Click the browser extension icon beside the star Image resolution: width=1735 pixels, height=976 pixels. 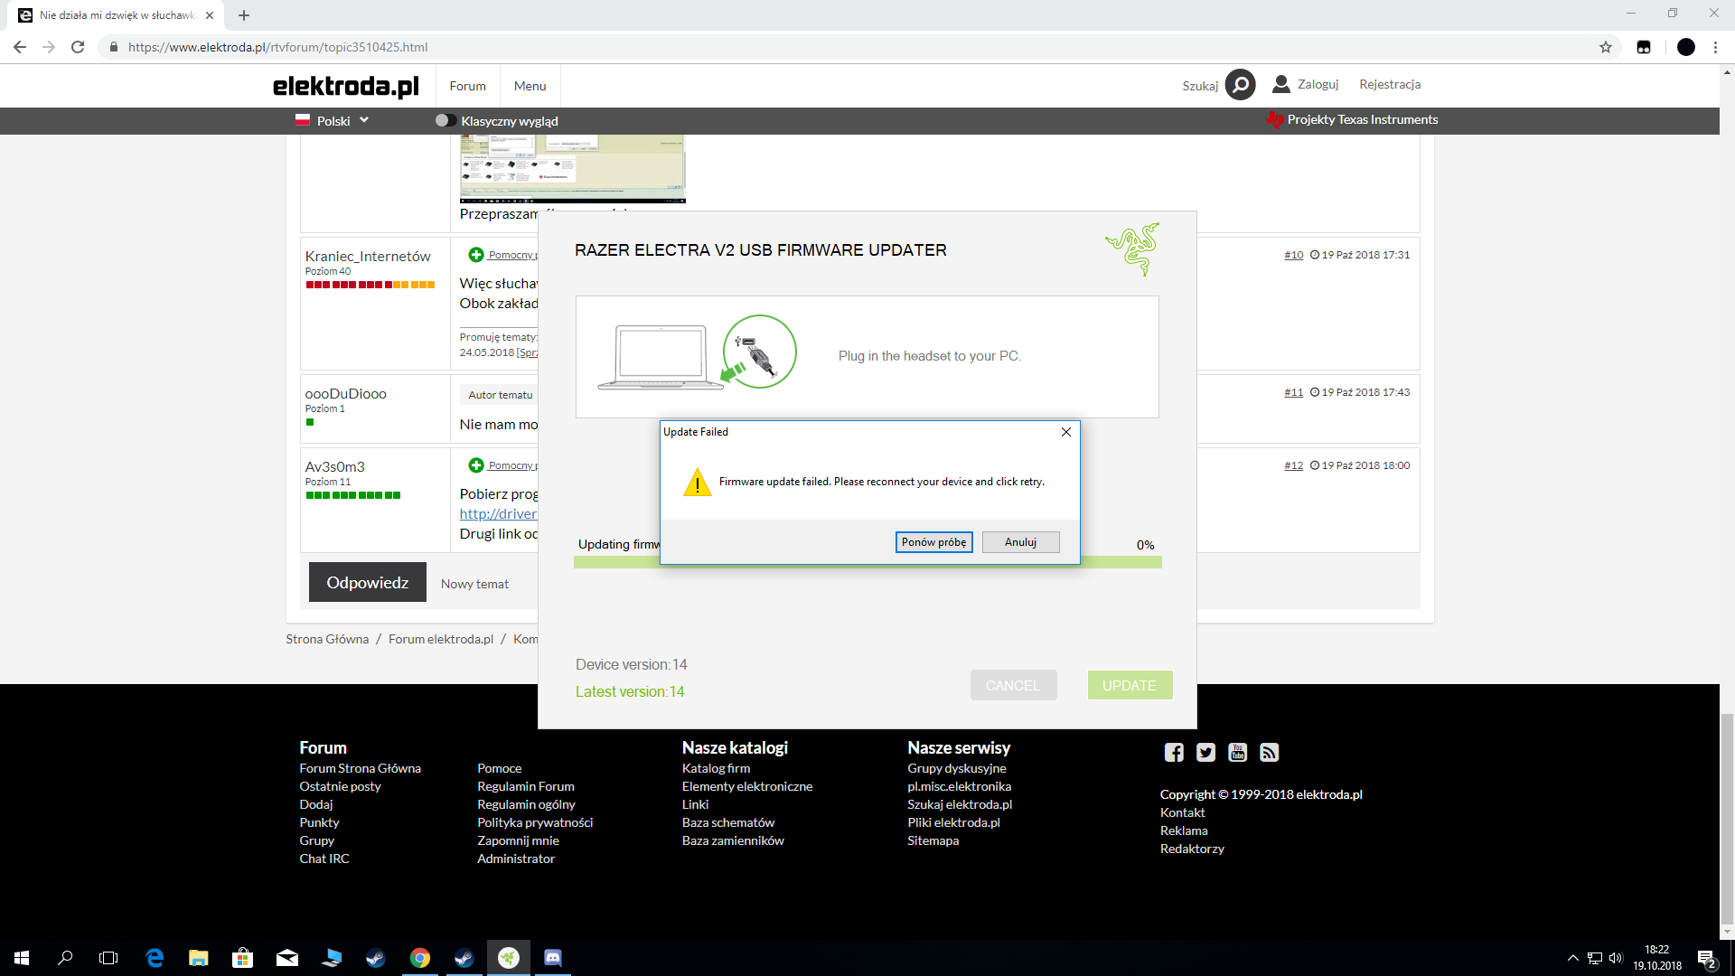coord(1644,47)
